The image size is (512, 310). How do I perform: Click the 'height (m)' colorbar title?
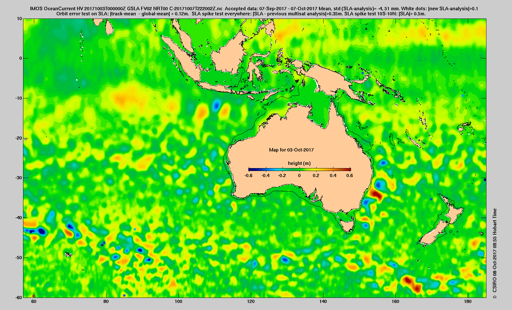pyautogui.click(x=299, y=163)
